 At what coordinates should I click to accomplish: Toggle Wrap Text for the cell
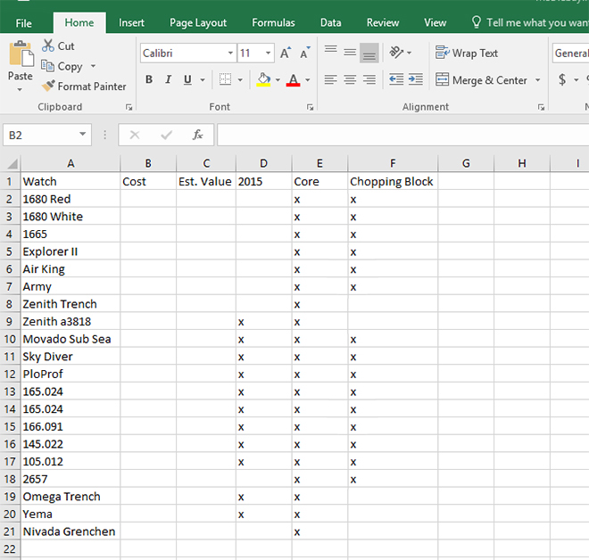tap(467, 54)
